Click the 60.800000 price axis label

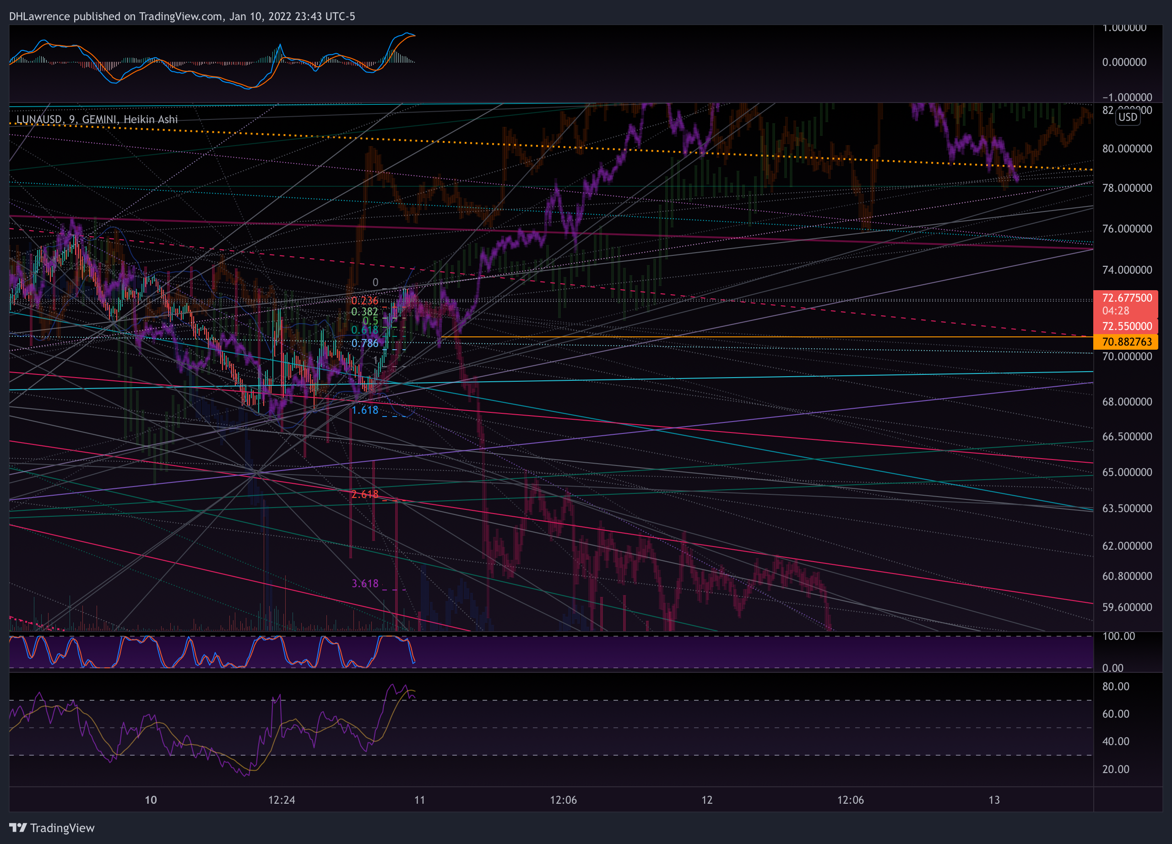[1127, 576]
